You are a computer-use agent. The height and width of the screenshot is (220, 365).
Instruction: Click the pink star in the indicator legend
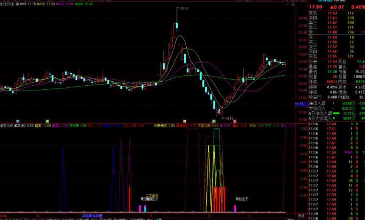221,126
